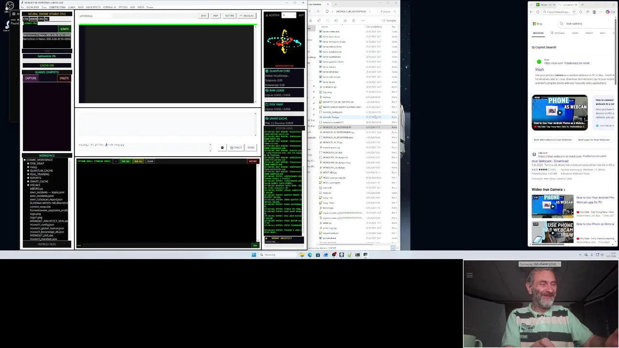
Task: Click the Bing logo in the browser
Action: (x=537, y=24)
